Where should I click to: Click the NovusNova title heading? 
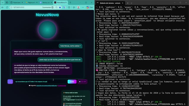pos(47,15)
